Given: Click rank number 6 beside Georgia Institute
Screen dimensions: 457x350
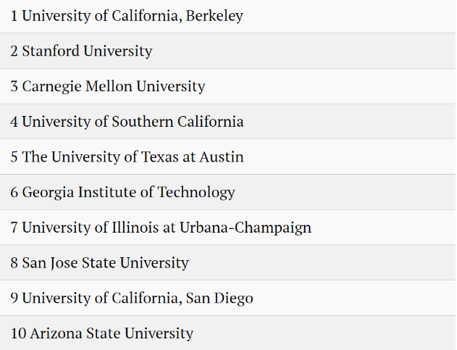Looking at the screenshot, I should [14, 193].
